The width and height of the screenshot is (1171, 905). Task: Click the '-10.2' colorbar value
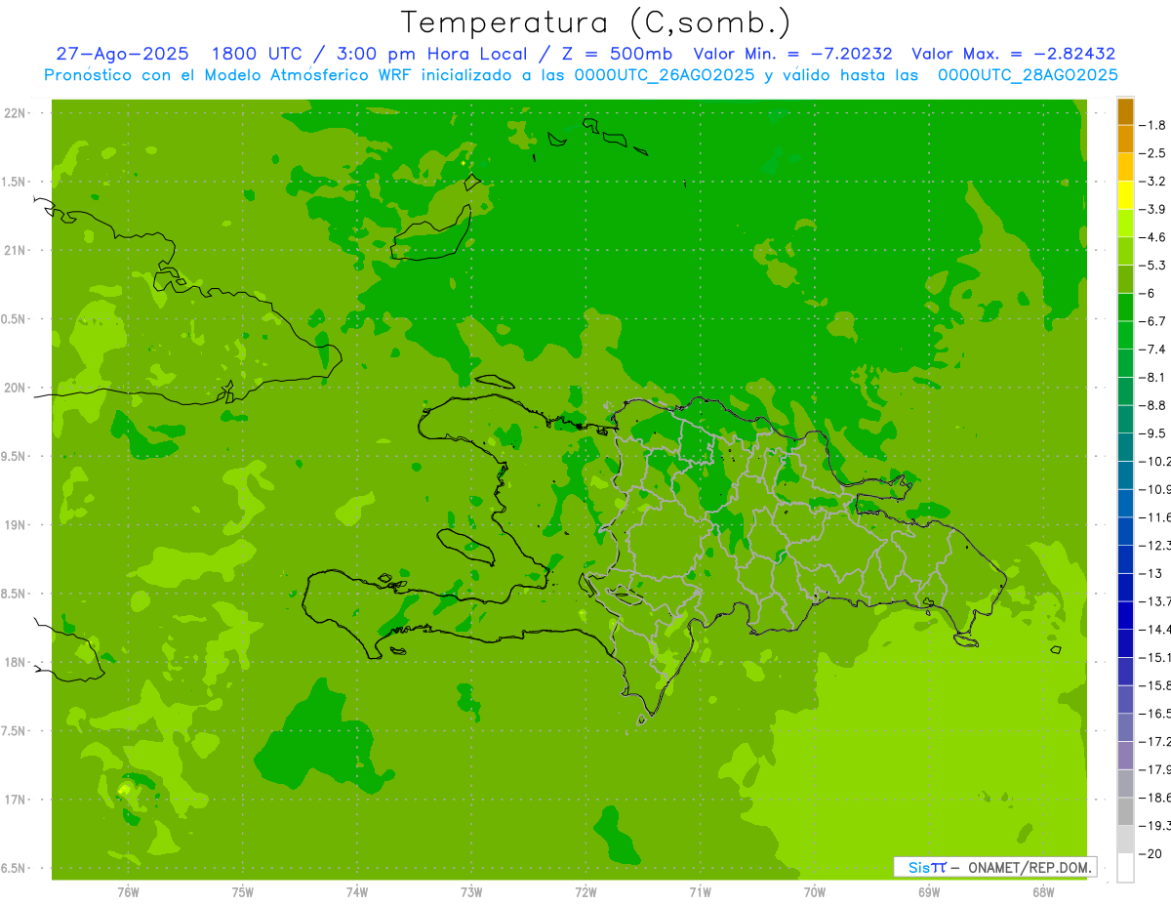tap(1155, 461)
